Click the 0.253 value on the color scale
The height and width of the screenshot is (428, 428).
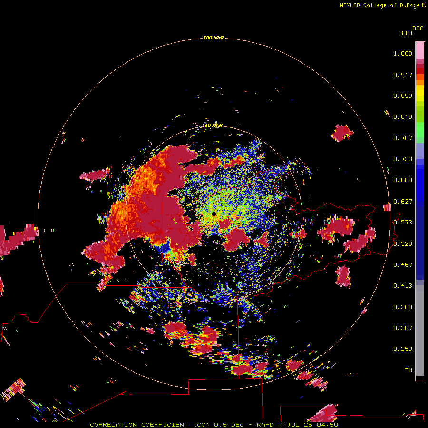pyautogui.click(x=403, y=349)
